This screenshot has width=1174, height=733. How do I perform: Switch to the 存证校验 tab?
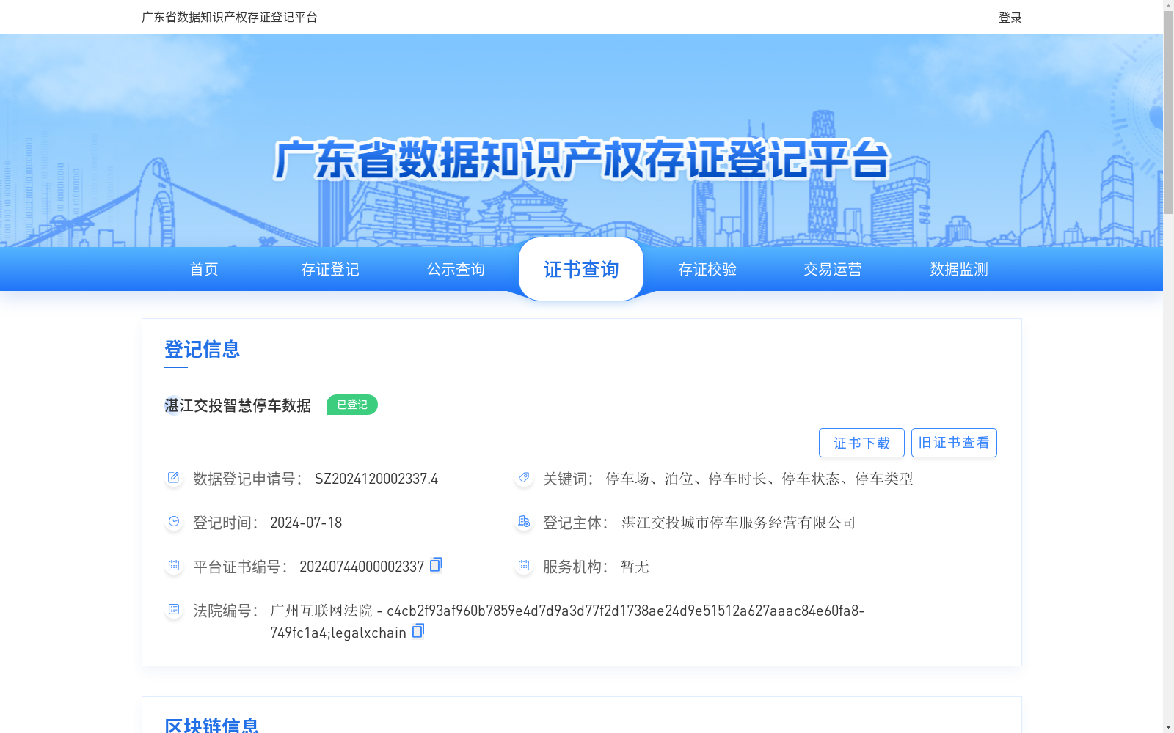pyautogui.click(x=707, y=269)
